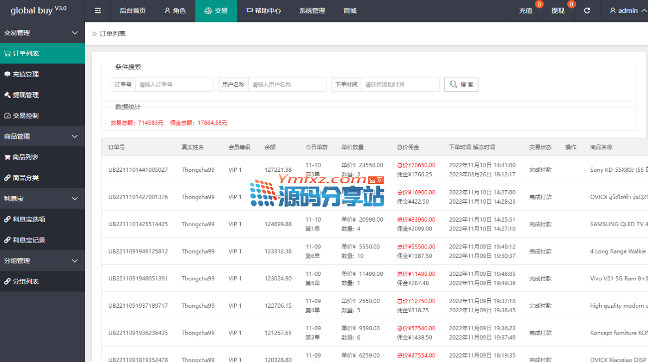The width and height of the screenshot is (648, 362).
Task: Open the 充值 notifications link
Action: click(x=526, y=10)
